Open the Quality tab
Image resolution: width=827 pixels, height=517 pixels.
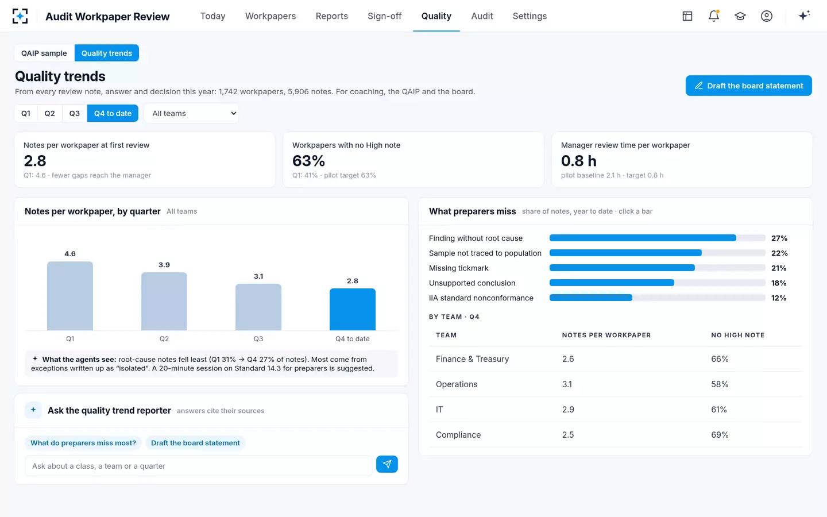pyautogui.click(x=436, y=16)
